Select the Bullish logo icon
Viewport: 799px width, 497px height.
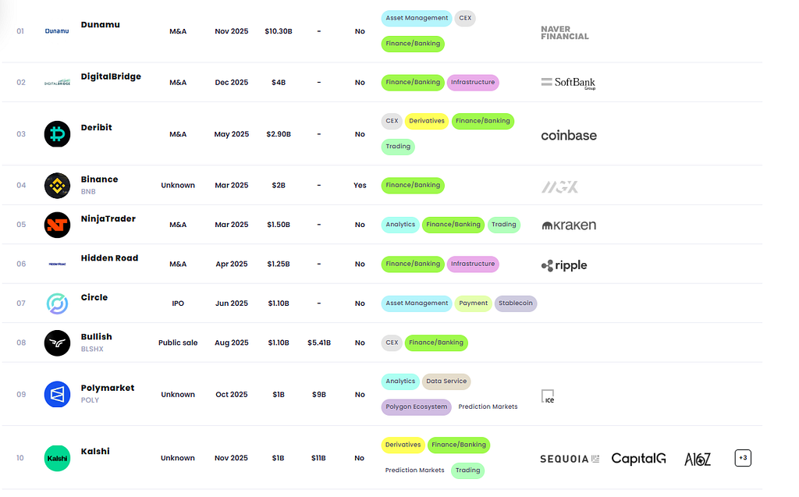57,343
